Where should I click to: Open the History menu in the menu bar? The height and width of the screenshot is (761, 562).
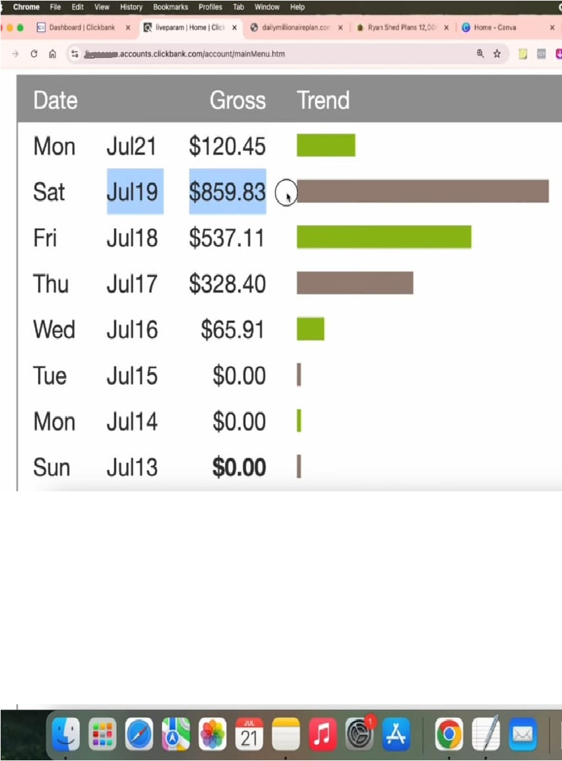pyautogui.click(x=131, y=7)
